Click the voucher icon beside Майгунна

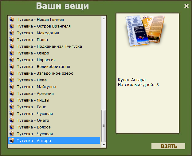tap(11, 87)
